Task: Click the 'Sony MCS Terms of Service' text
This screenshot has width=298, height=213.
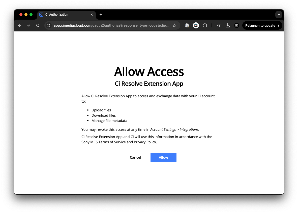Action: pos(104,142)
